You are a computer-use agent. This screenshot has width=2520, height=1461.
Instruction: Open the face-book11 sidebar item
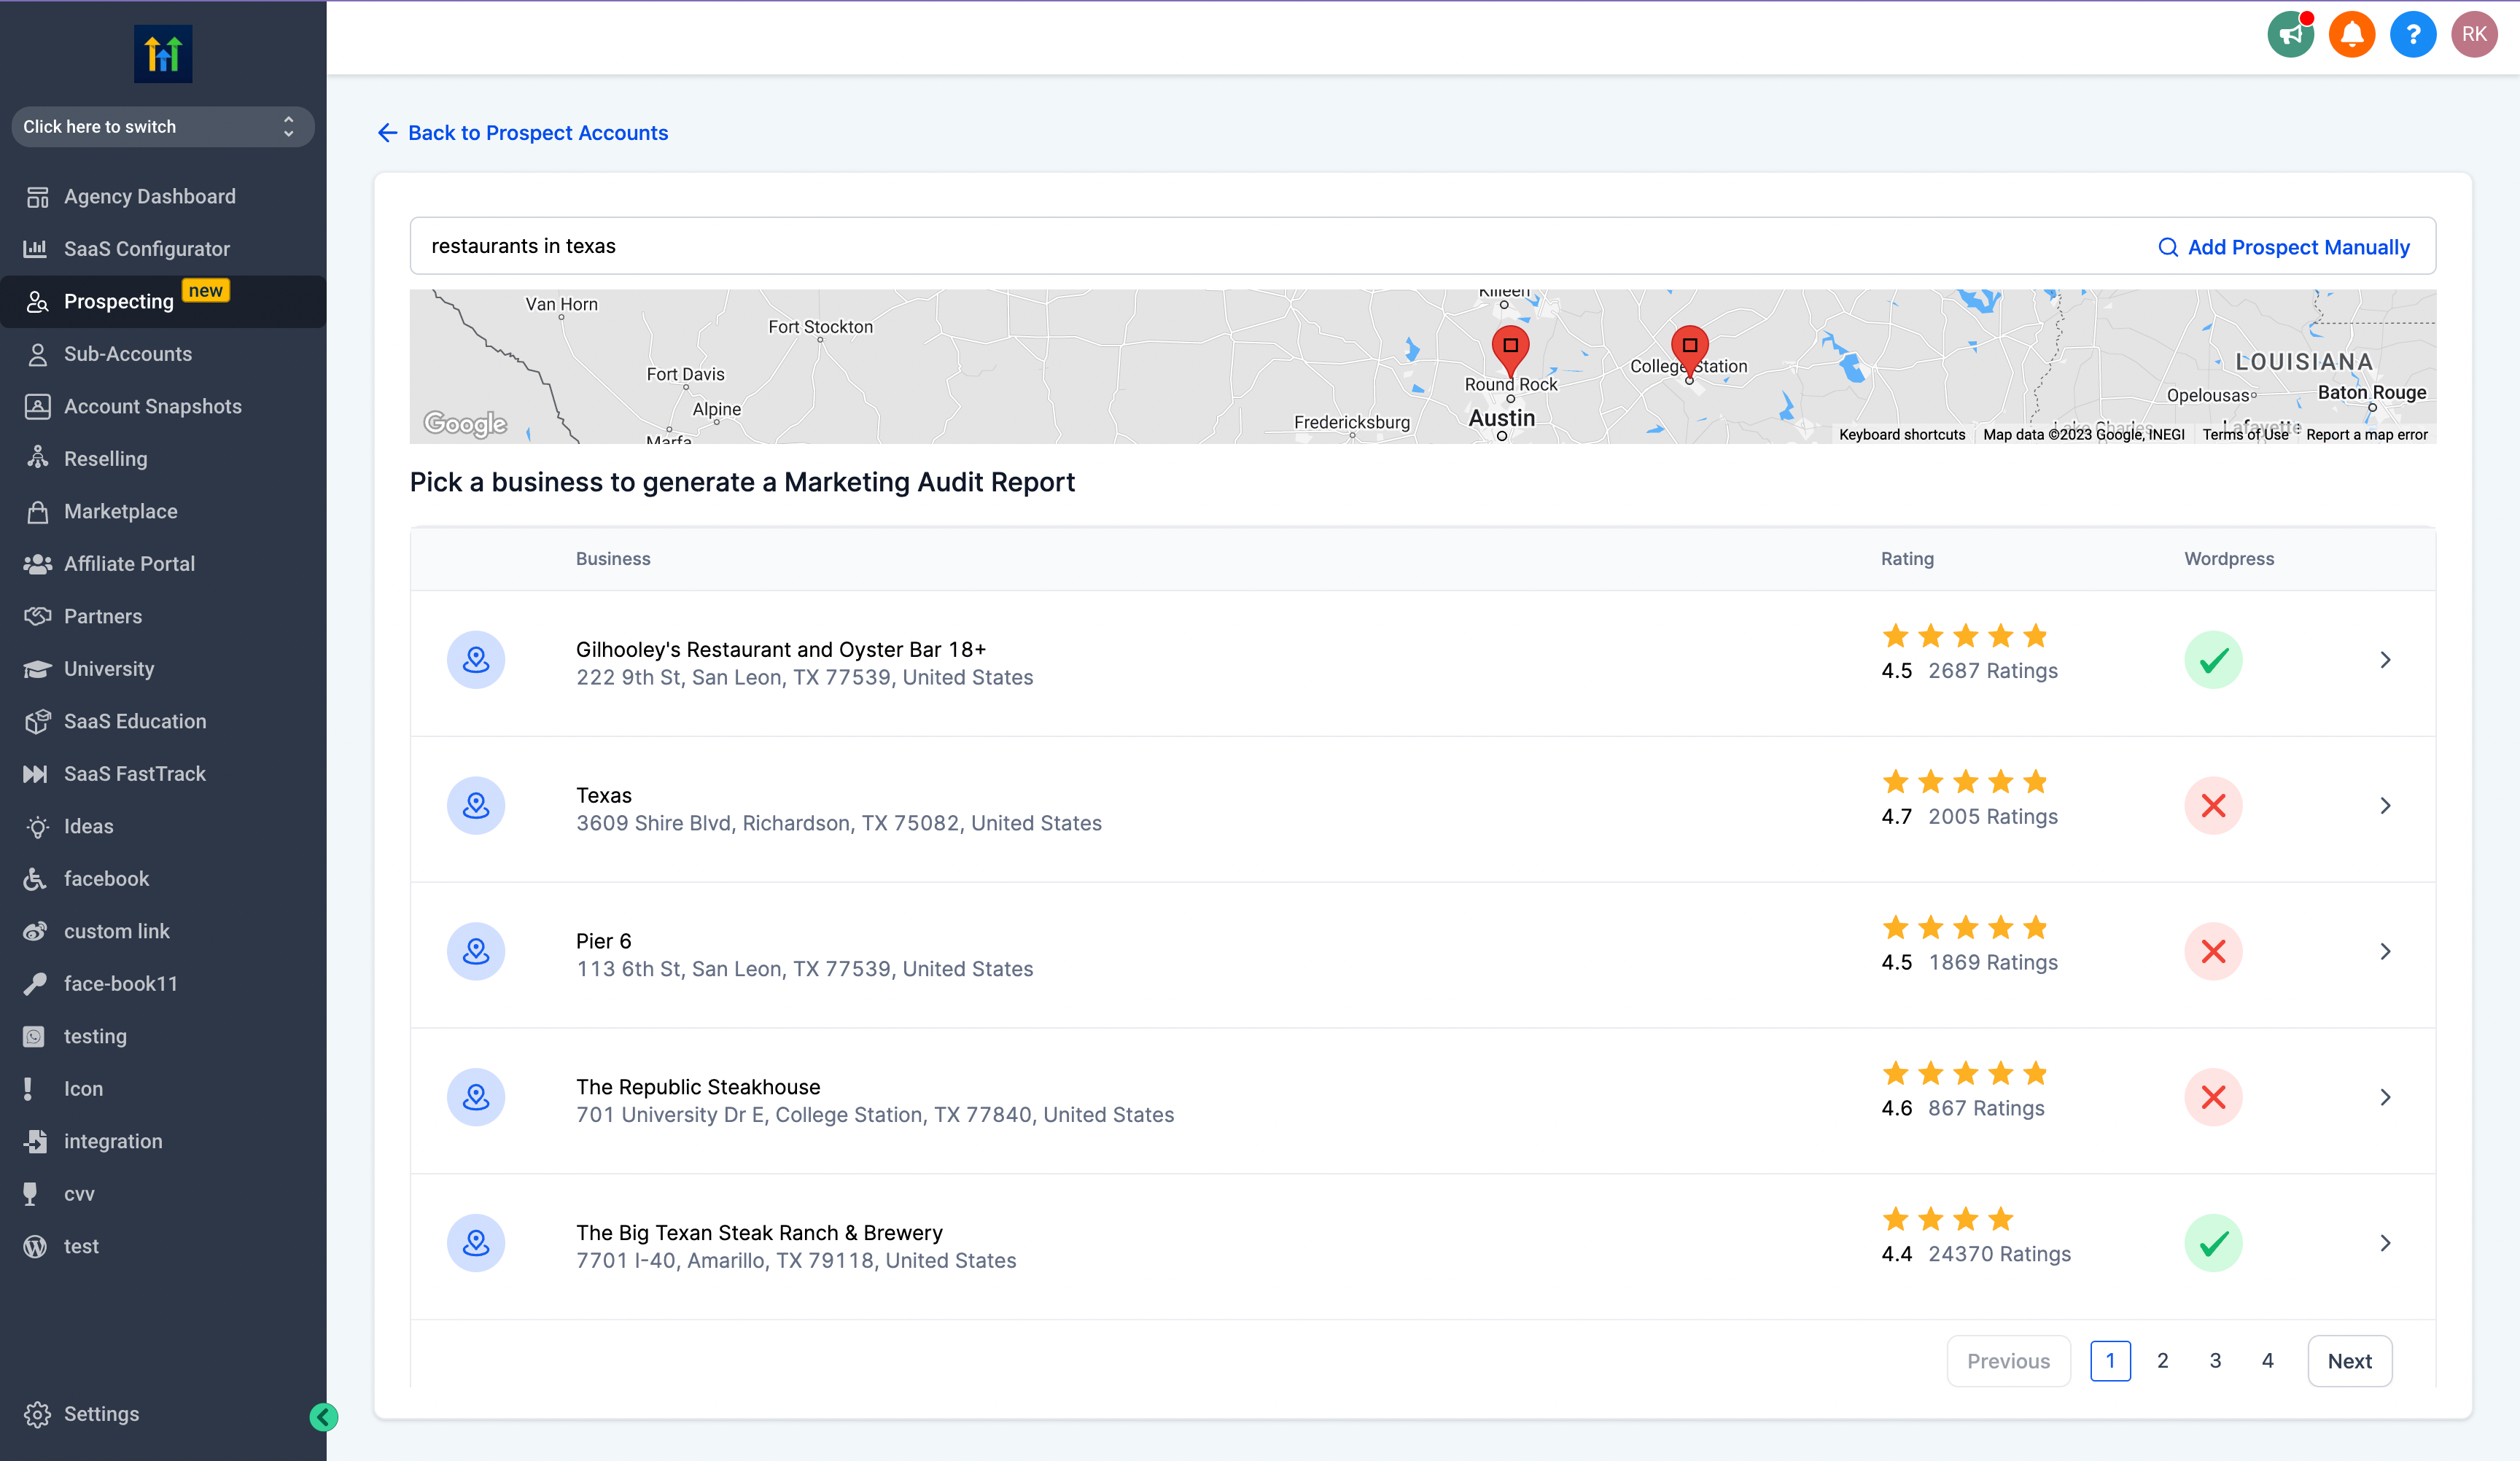[x=163, y=984]
